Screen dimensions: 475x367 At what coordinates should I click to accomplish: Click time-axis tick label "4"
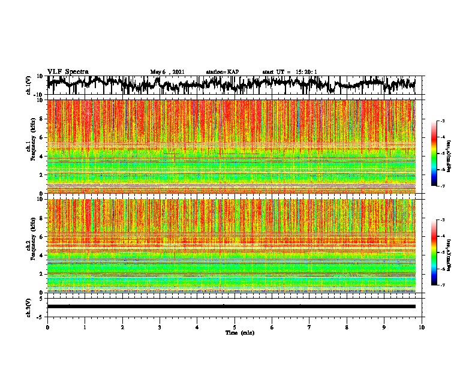[x=197, y=327]
